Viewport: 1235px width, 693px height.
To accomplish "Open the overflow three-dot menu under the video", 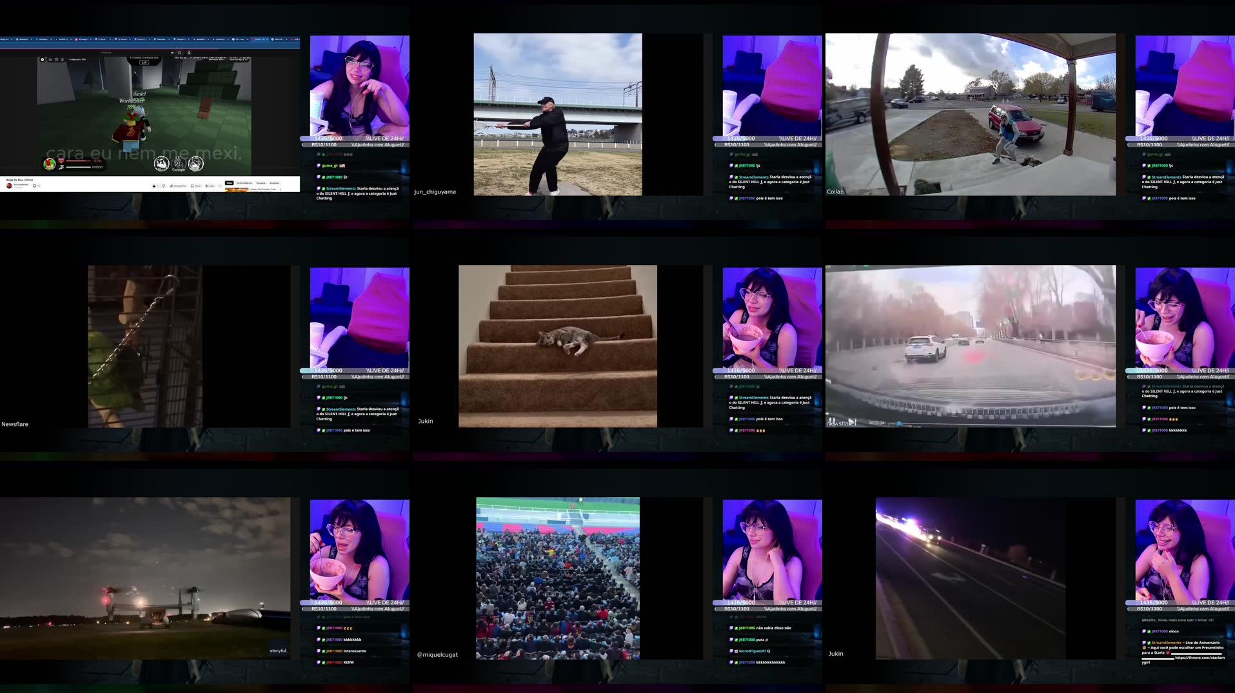I will [220, 186].
